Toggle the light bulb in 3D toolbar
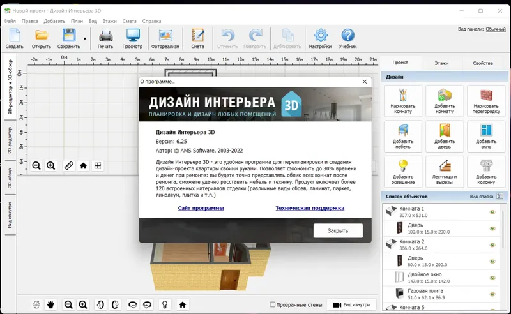The height and width of the screenshot is (314, 511). click(165, 305)
